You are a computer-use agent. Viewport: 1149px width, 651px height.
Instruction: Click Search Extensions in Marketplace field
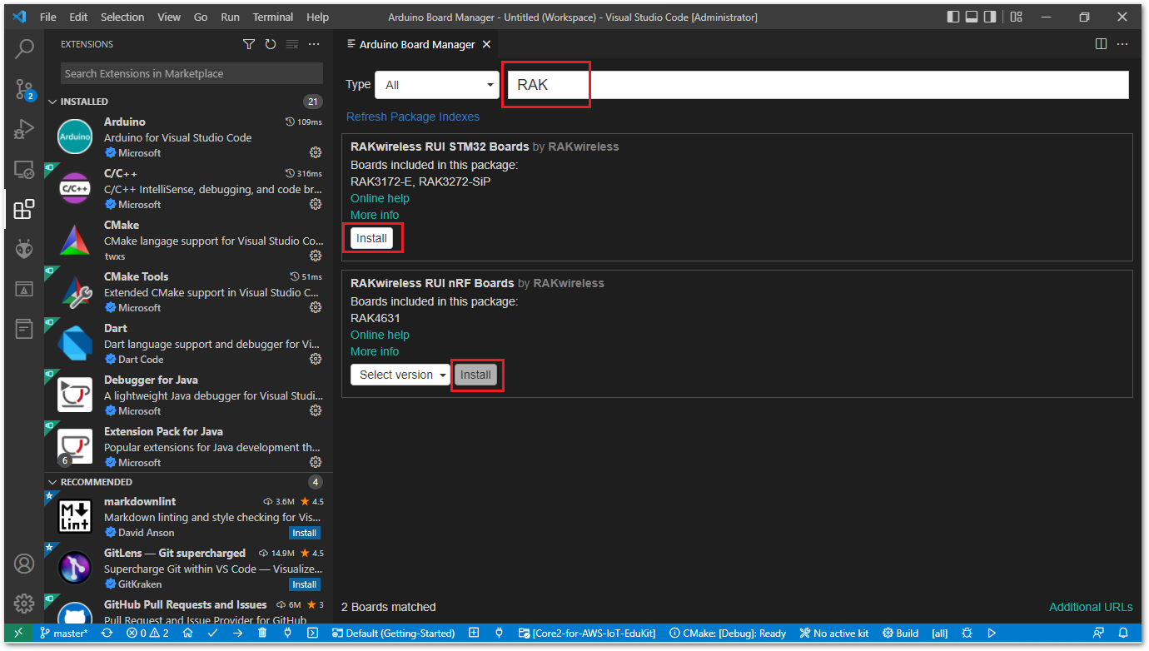click(x=191, y=73)
